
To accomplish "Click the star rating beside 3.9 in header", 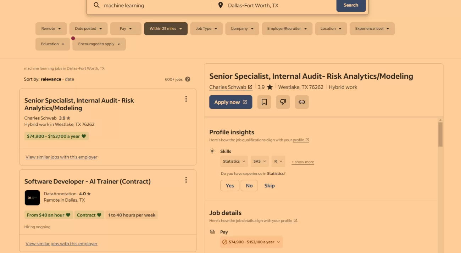I will [x=270, y=87].
